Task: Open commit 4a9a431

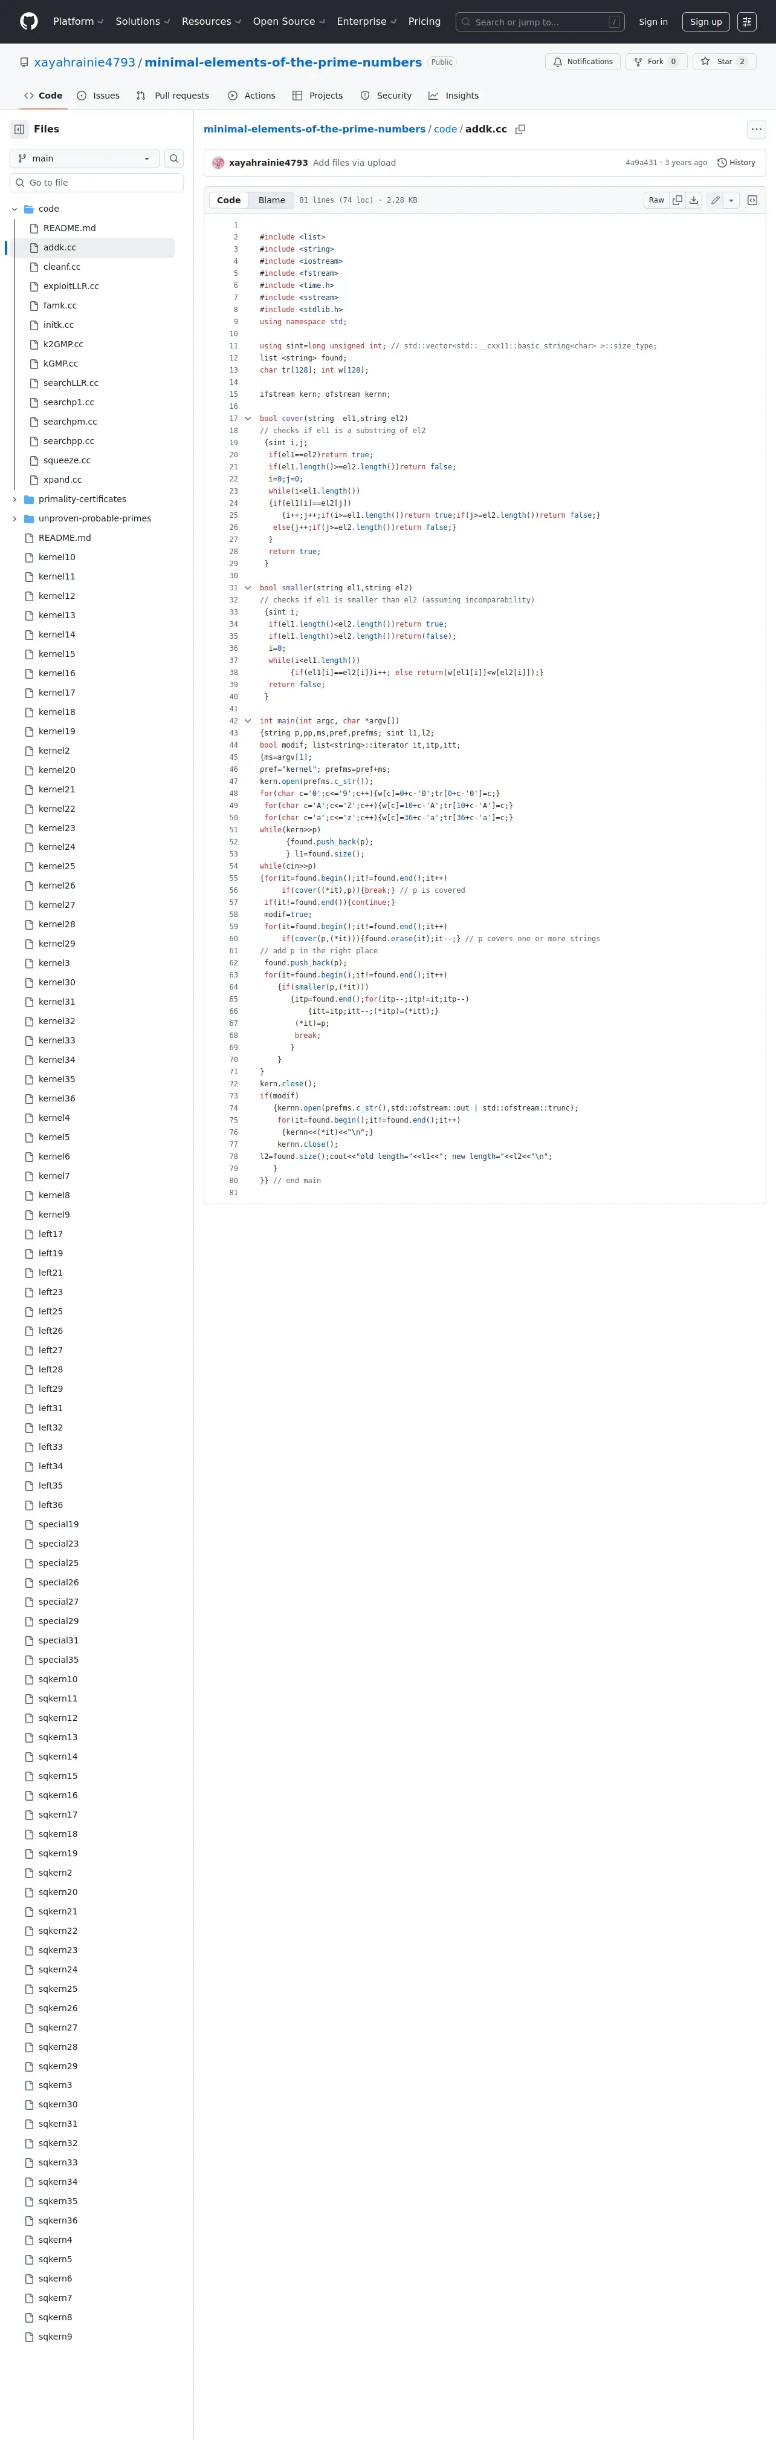Action: (641, 163)
